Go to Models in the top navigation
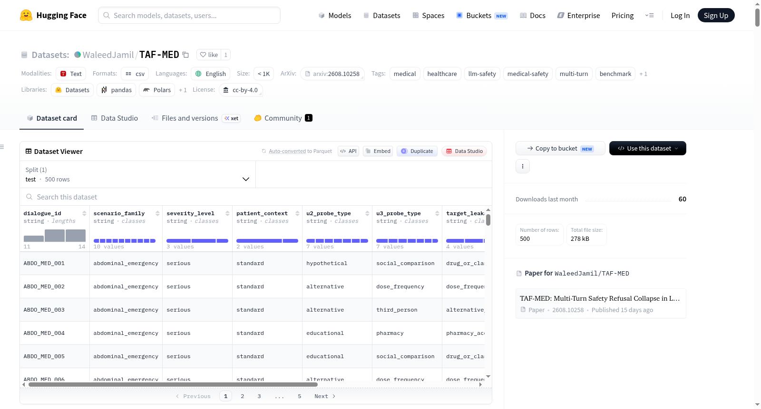The width and height of the screenshot is (761, 409). click(x=335, y=15)
